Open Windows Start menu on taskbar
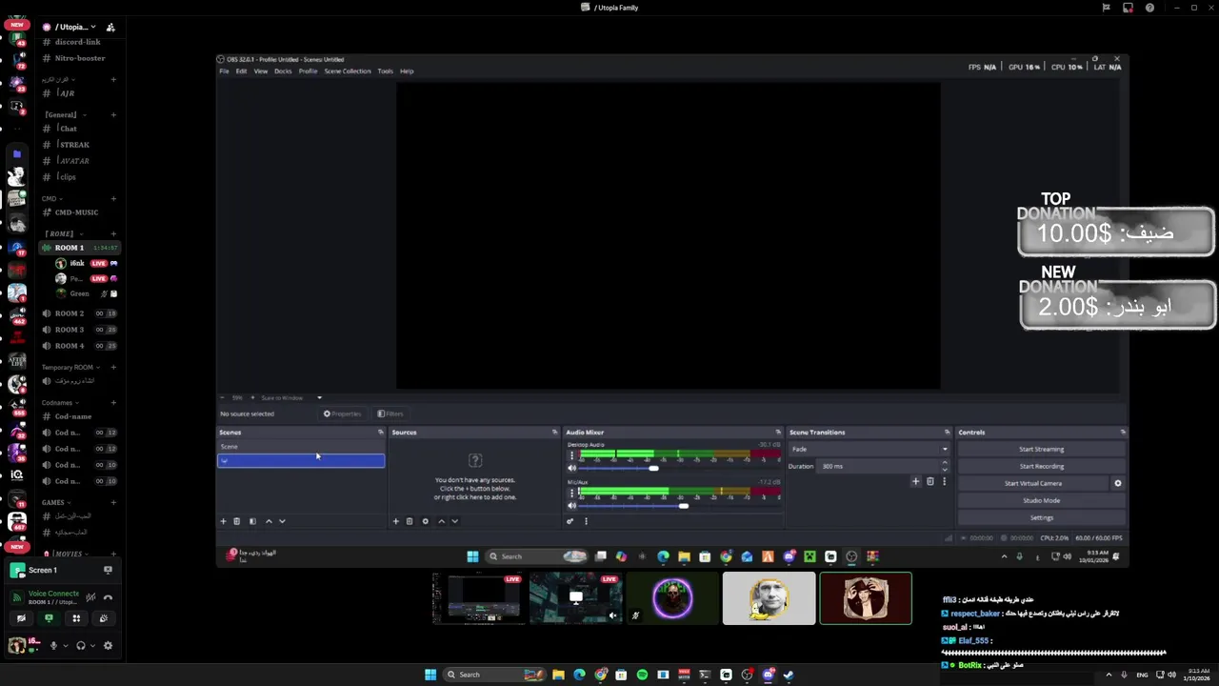This screenshot has height=686, width=1219. pyautogui.click(x=430, y=675)
